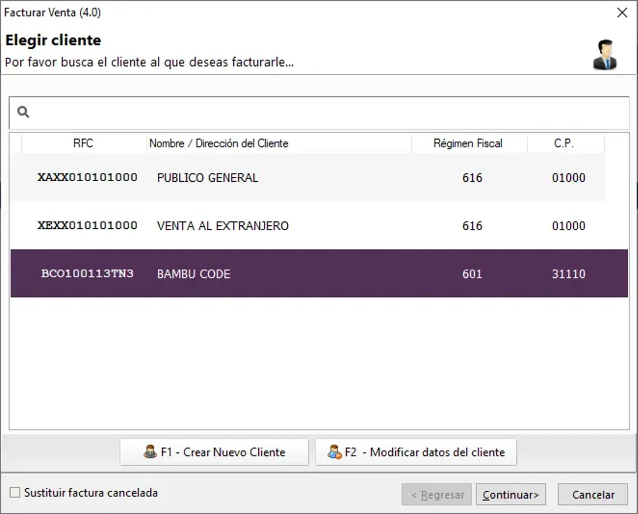Screen dimensions: 638x514
Task: Close the Facturar Venta dialog
Action: [x=622, y=13]
